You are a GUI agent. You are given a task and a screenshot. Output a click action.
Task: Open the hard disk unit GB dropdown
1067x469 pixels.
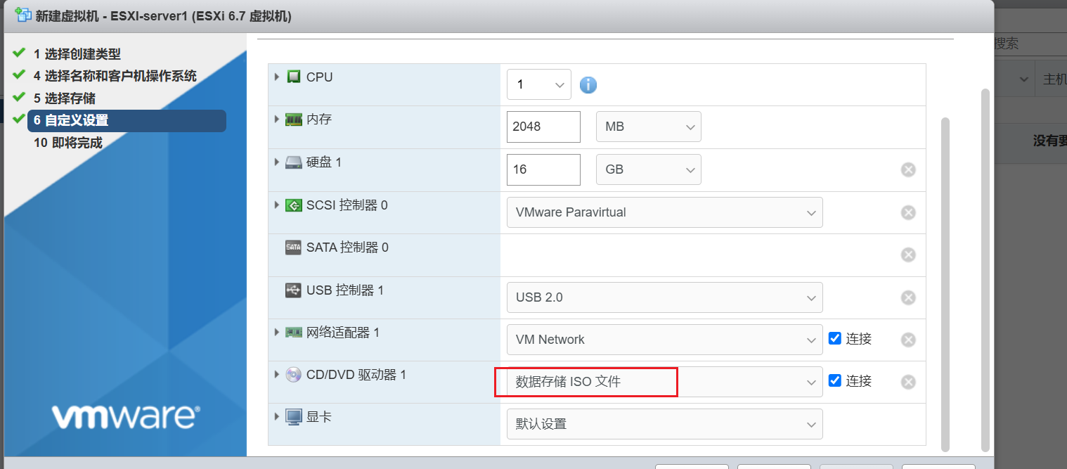point(649,169)
